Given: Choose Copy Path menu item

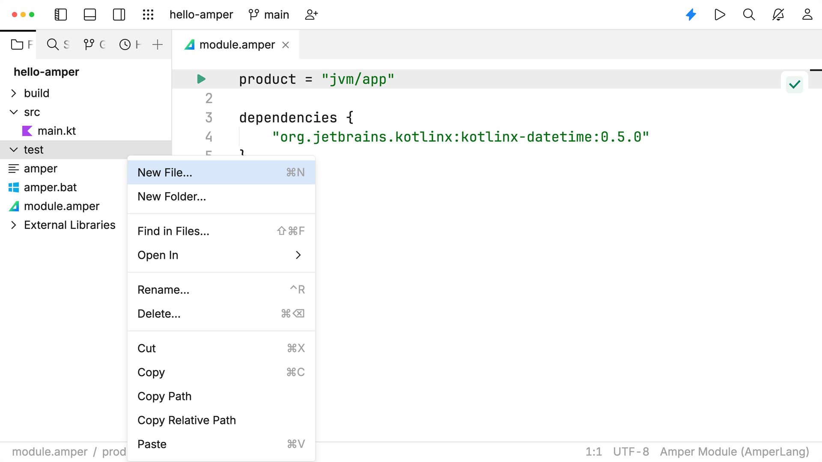Looking at the screenshot, I should coord(221,396).
